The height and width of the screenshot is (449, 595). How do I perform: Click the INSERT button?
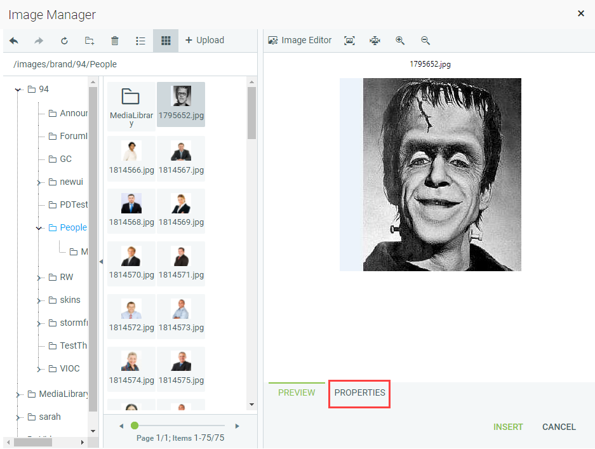click(508, 427)
